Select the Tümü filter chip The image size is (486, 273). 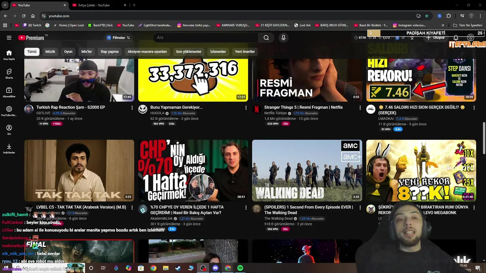pos(32,52)
